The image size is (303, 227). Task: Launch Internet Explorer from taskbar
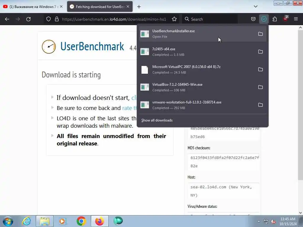[26, 221]
